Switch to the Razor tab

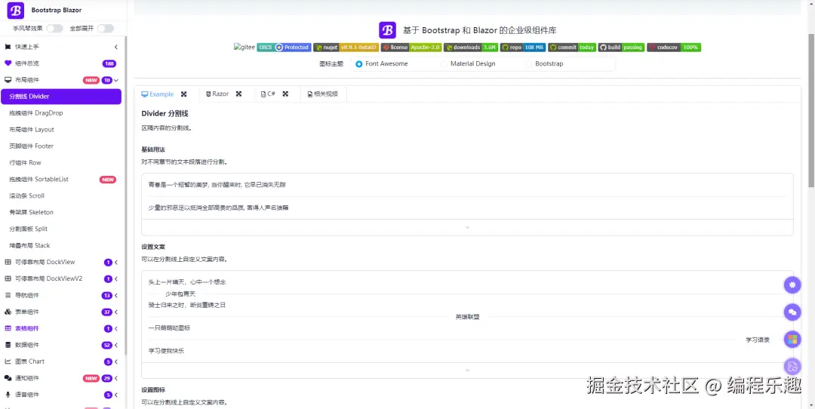pyautogui.click(x=217, y=94)
